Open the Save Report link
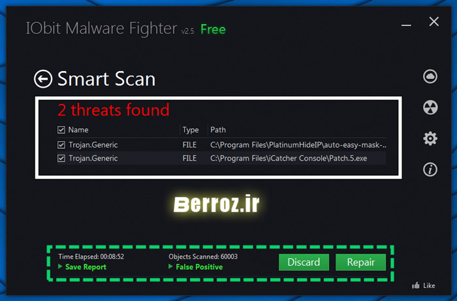The image size is (457, 301). point(86,267)
